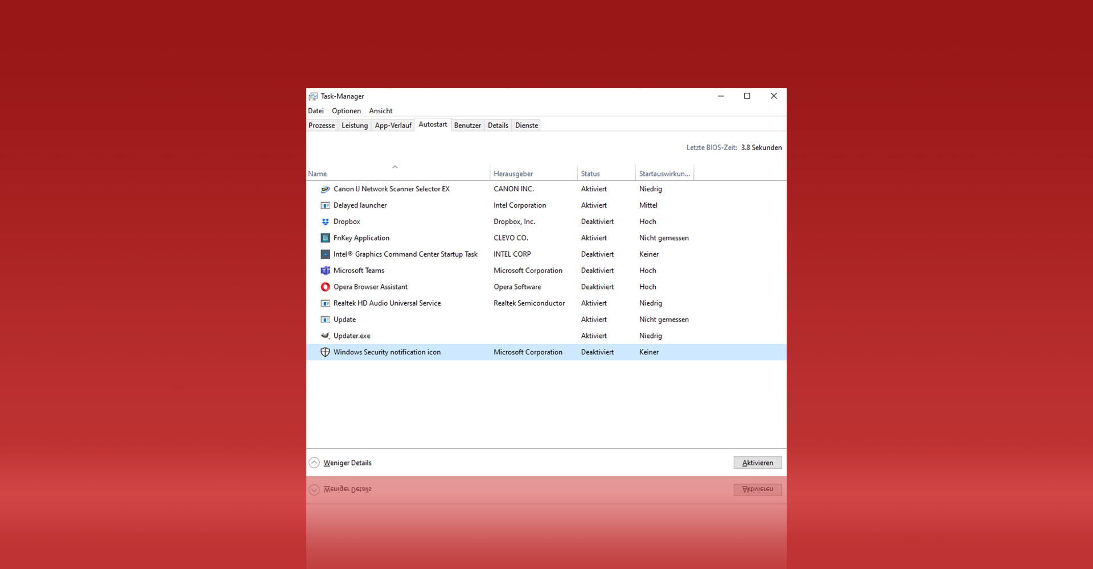This screenshot has width=1093, height=569.
Task: Open the Ansicht menu
Action: pos(381,111)
